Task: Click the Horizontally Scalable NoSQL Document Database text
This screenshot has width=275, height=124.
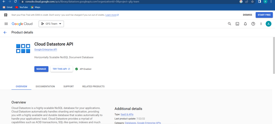Action: pyautogui.click(x=64, y=57)
